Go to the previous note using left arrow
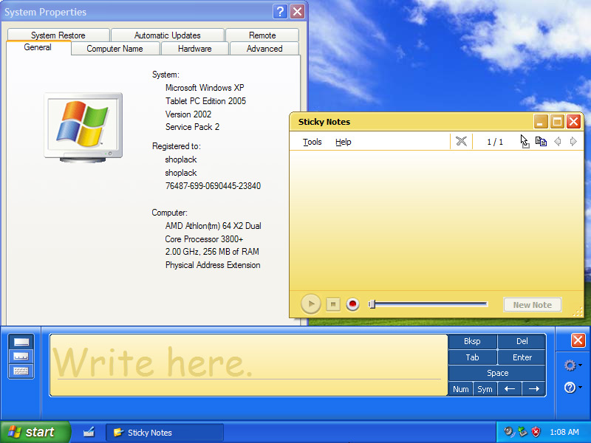The image size is (591, 443). tap(558, 142)
